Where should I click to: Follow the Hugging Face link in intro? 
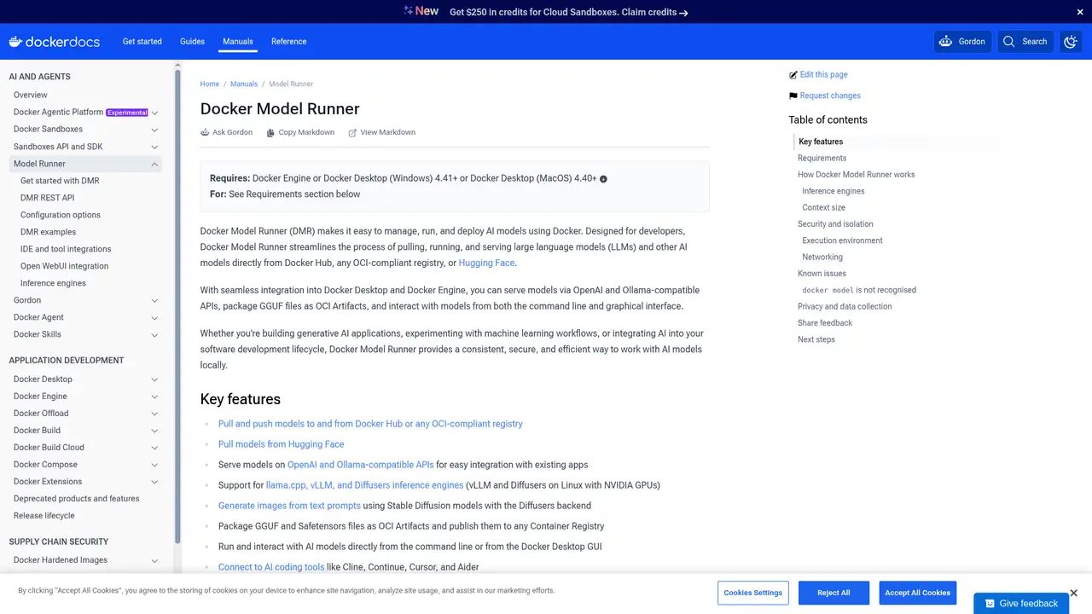coord(487,264)
